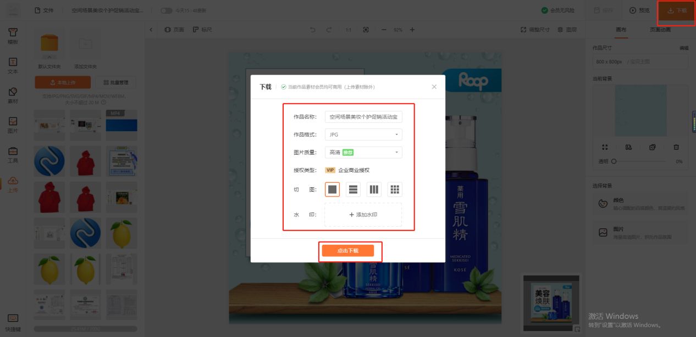Click the 保存 save button
The width and height of the screenshot is (696, 337).
point(603,10)
